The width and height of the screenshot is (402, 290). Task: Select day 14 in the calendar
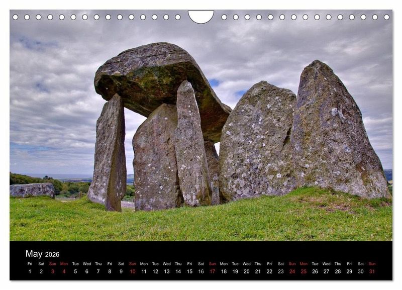click(x=178, y=271)
